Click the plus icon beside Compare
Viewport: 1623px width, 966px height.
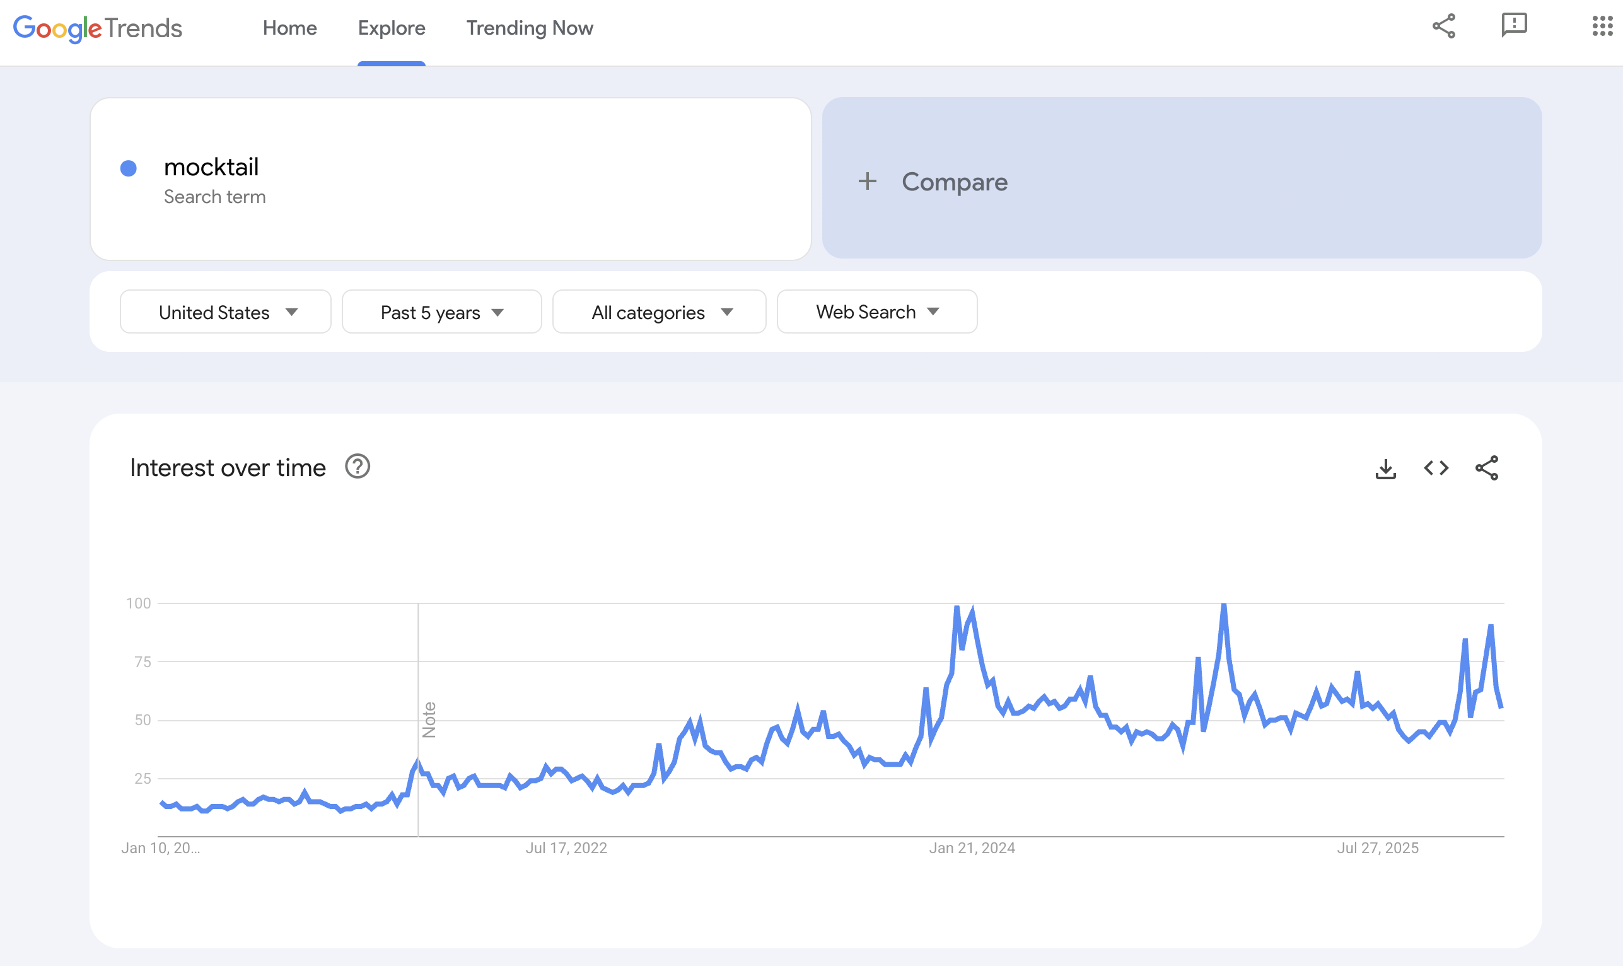click(x=867, y=182)
